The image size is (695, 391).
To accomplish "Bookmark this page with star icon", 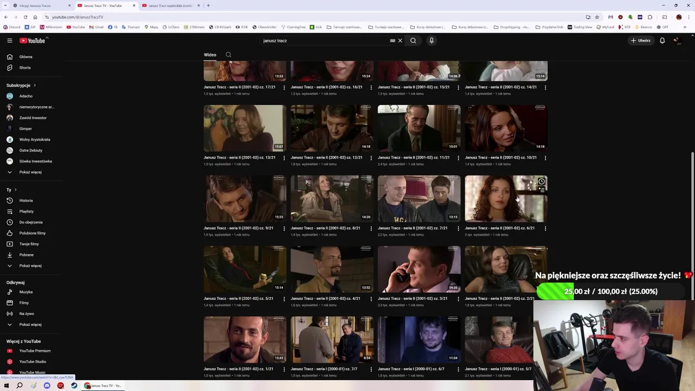I will pos(597,17).
